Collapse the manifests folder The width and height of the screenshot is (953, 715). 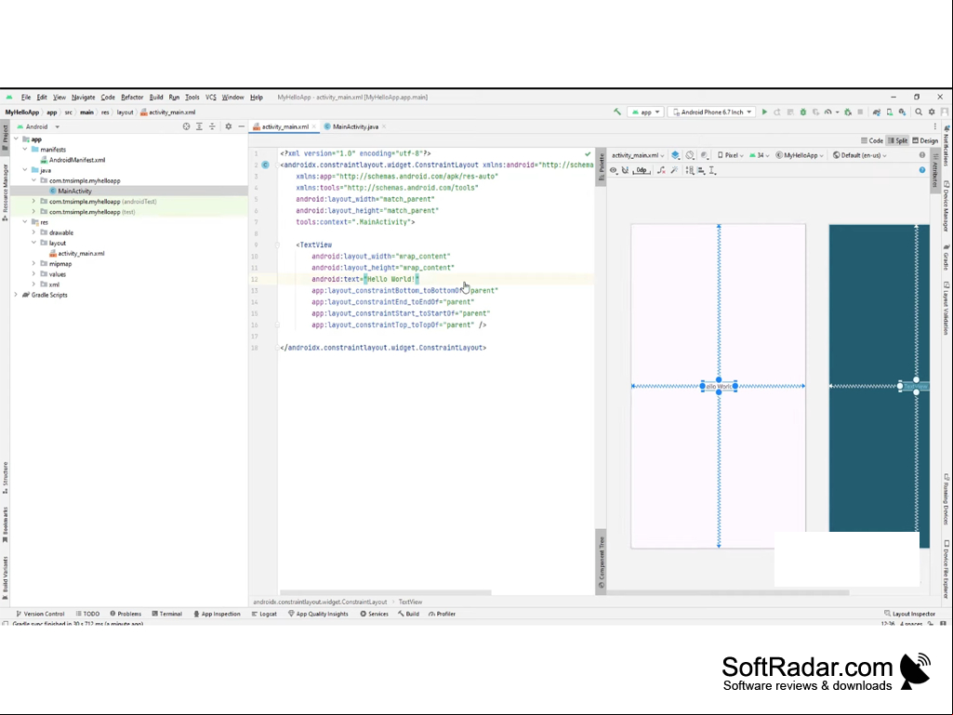click(25, 149)
